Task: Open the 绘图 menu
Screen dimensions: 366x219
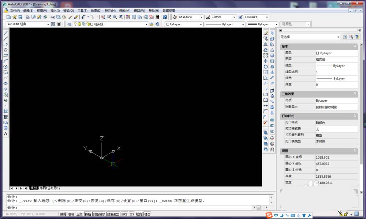Action: (x=95, y=10)
